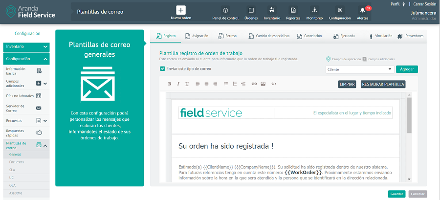
Task: Switch to the Vinculación tab
Action: coord(380,36)
